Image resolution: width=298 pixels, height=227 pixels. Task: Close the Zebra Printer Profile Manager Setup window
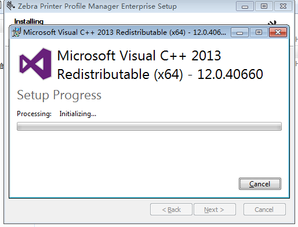(x=283, y=6)
